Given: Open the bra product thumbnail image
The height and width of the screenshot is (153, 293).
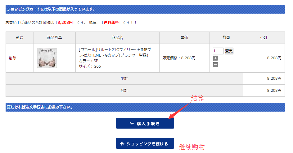Looking at the screenshot, I should pyautogui.click(x=47, y=58).
